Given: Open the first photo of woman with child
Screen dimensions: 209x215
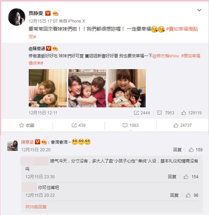Looking at the screenshot, I should [48, 88].
